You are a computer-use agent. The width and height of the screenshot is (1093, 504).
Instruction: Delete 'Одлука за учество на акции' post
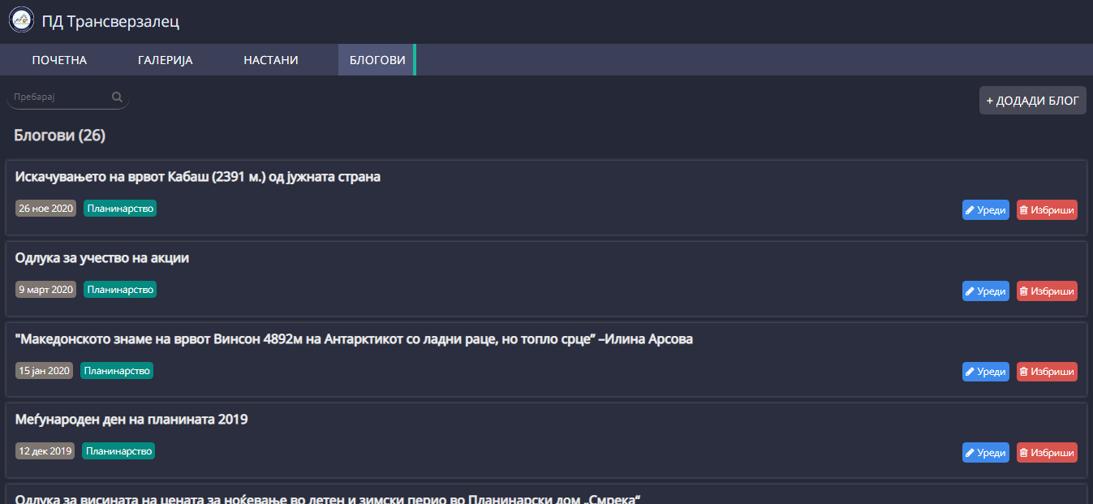1047,291
